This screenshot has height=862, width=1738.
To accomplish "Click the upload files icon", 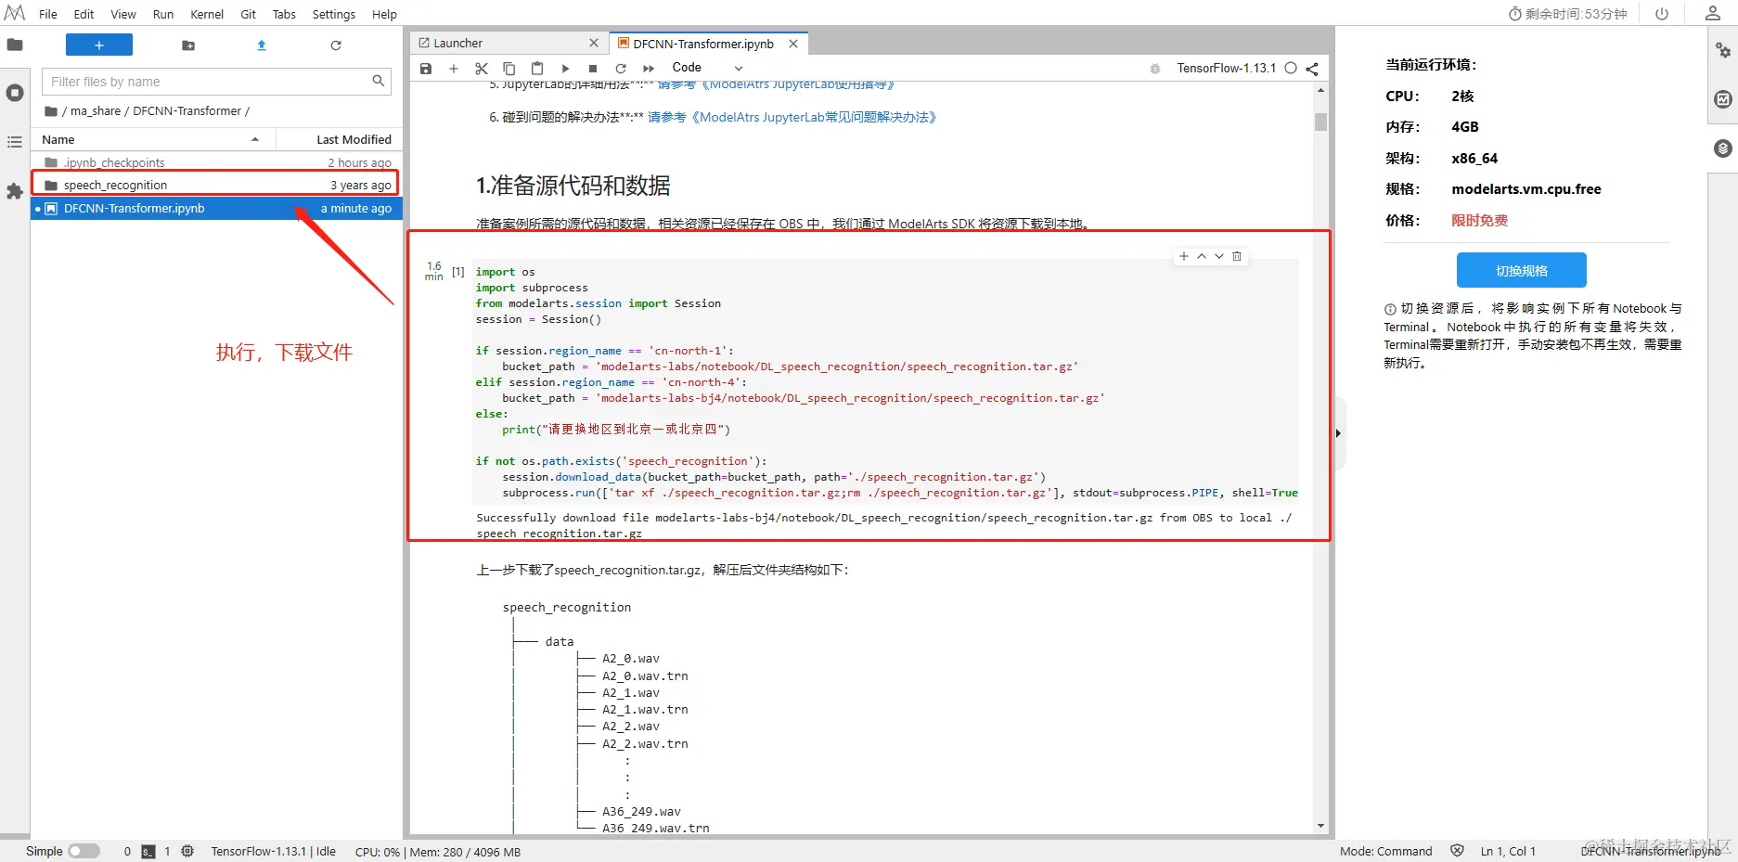I will pyautogui.click(x=262, y=45).
